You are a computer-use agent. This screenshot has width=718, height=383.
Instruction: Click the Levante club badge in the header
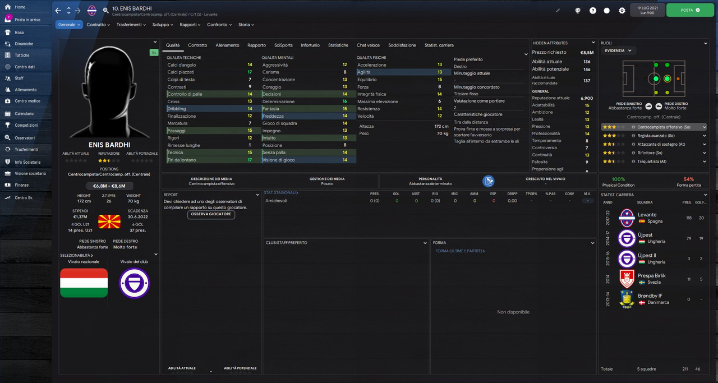click(92, 11)
